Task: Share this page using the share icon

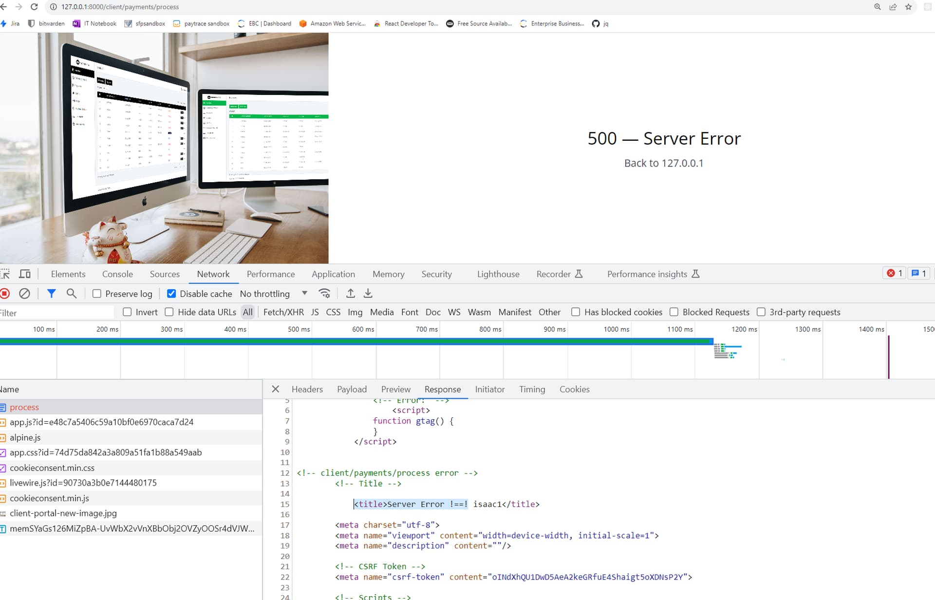Action: coord(893,7)
